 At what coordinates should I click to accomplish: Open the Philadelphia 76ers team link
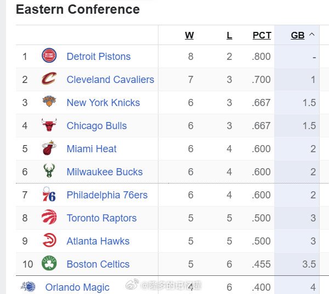coord(107,195)
